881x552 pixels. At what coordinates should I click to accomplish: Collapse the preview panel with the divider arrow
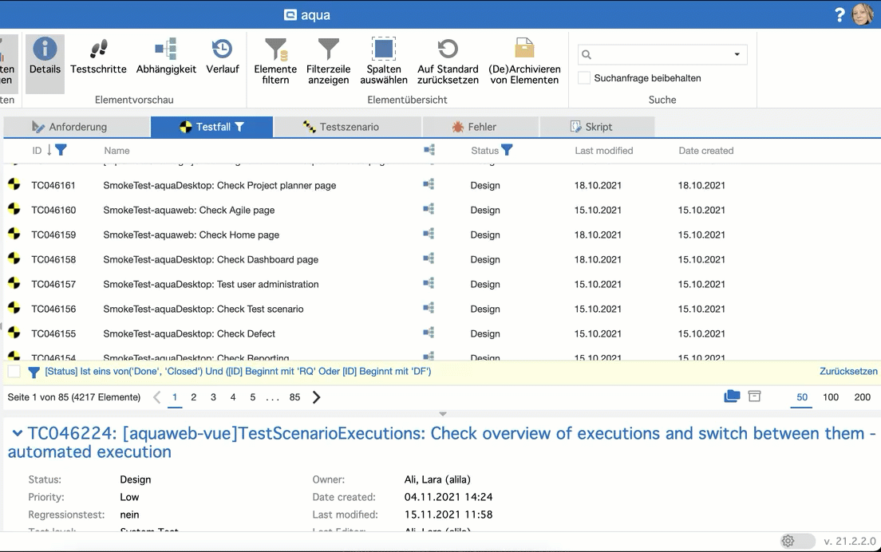coord(443,414)
